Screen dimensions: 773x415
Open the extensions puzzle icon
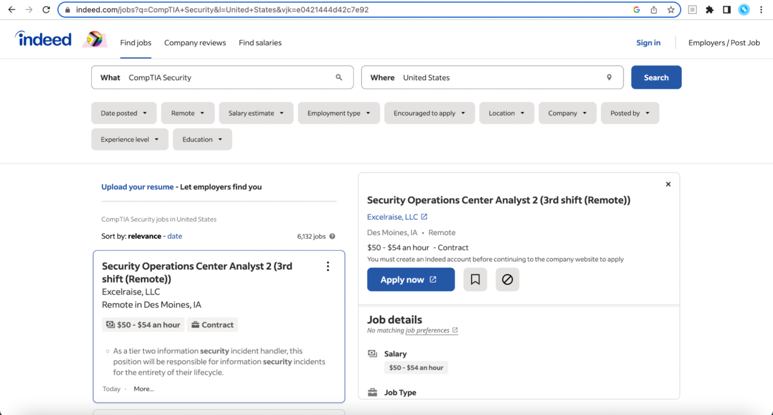point(710,10)
